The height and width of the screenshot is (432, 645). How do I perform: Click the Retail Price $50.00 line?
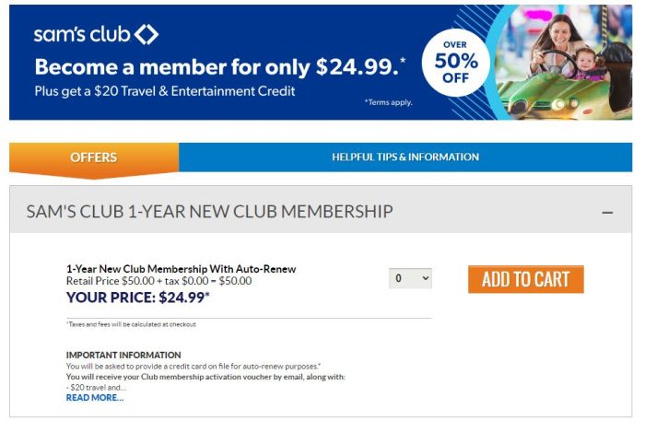point(158,281)
